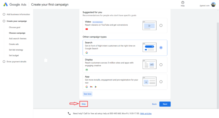
Task: Click the blue Next button
Action: [165, 104]
